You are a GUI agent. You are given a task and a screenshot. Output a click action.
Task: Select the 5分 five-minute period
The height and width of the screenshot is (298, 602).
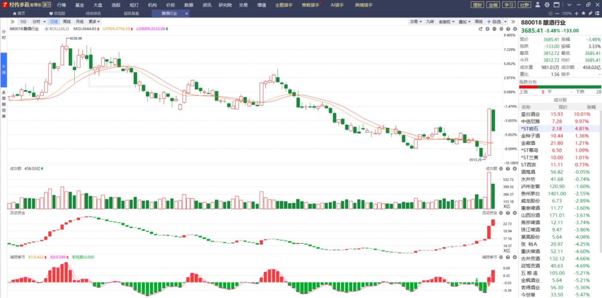click(x=23, y=21)
